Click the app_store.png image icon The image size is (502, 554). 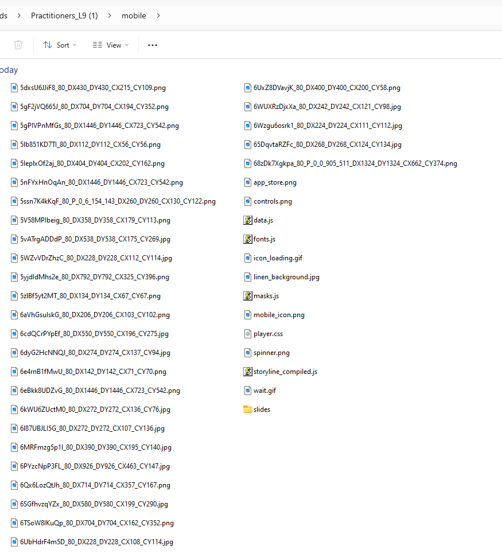248,182
